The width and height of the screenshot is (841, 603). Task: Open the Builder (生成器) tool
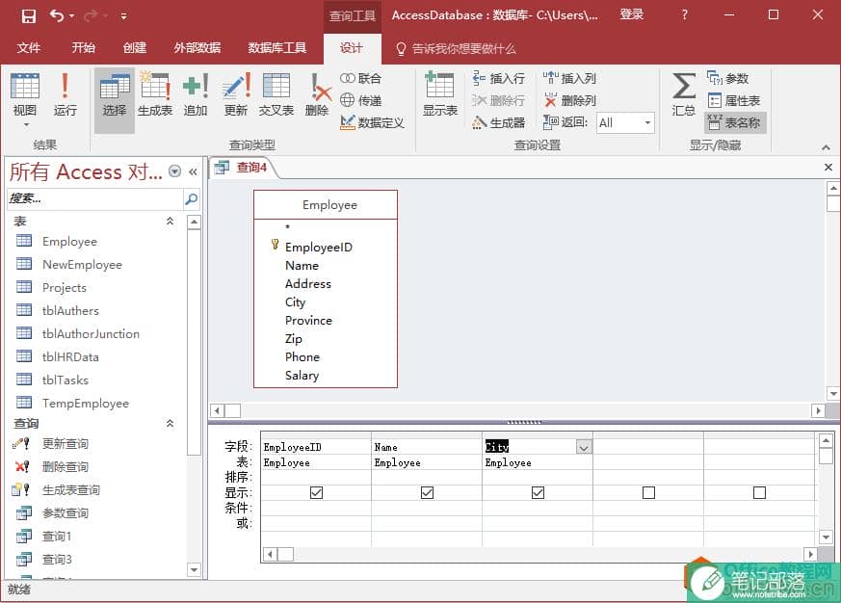point(498,122)
